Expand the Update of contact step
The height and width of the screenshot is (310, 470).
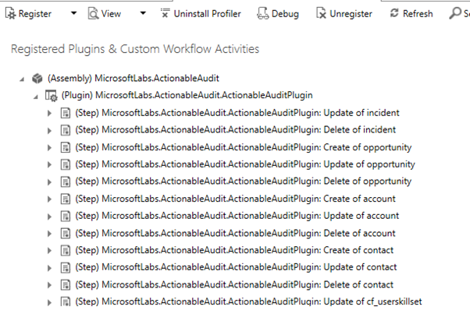(x=49, y=268)
